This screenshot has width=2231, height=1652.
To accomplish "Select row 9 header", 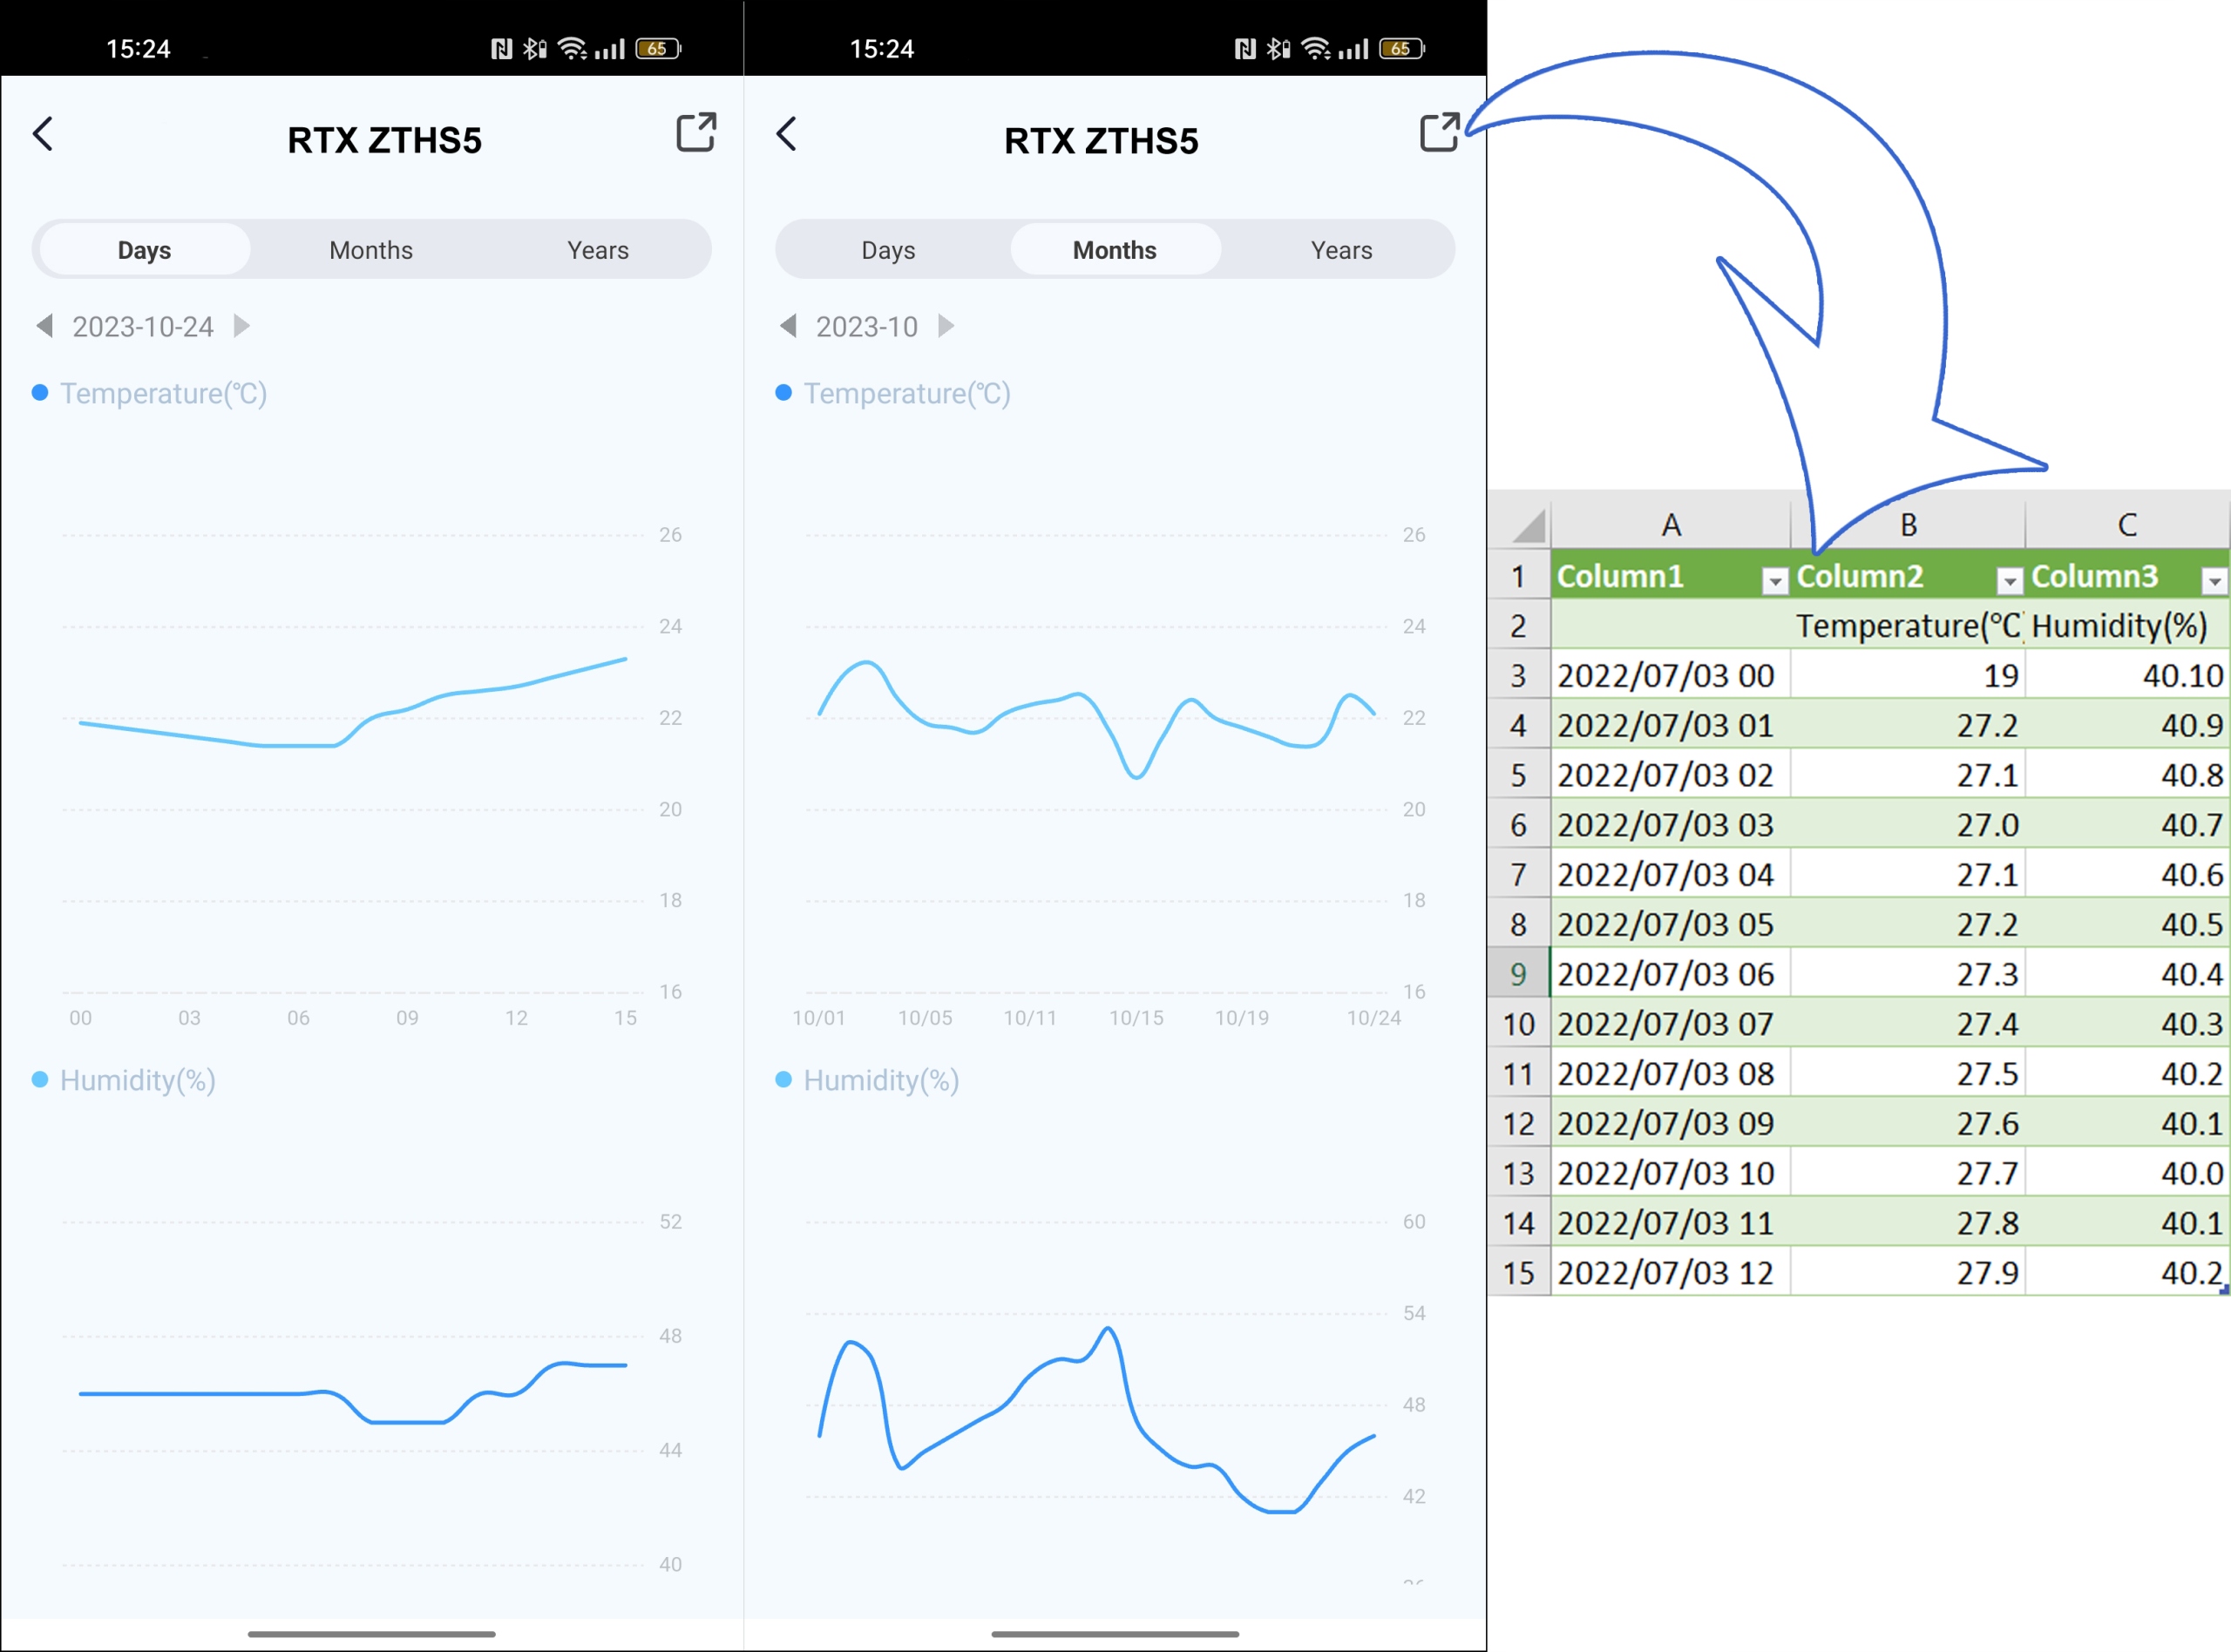I will (1518, 973).
